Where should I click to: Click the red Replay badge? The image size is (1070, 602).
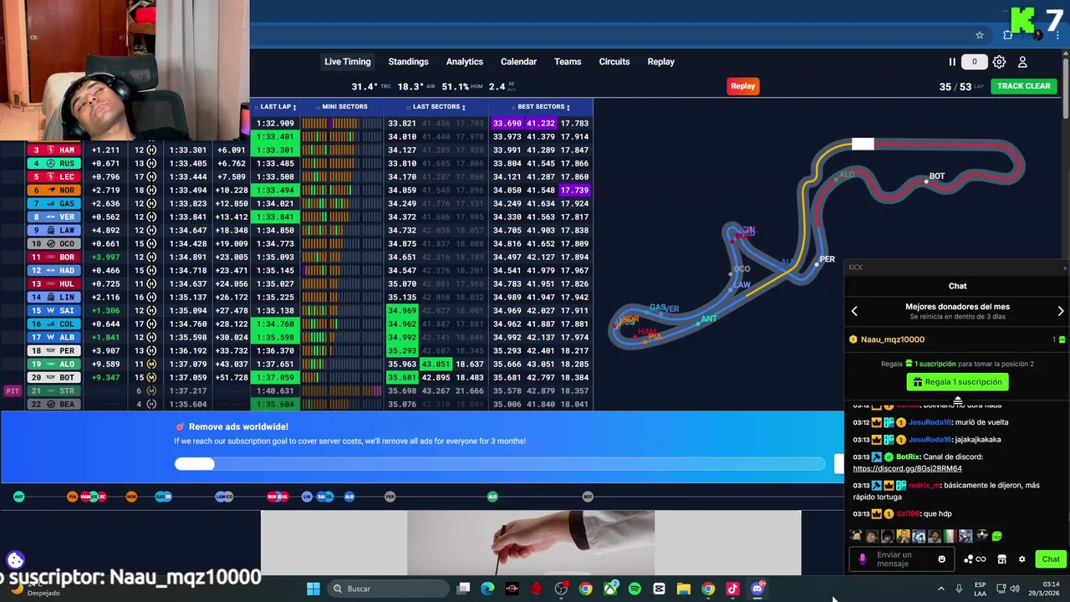click(x=742, y=86)
